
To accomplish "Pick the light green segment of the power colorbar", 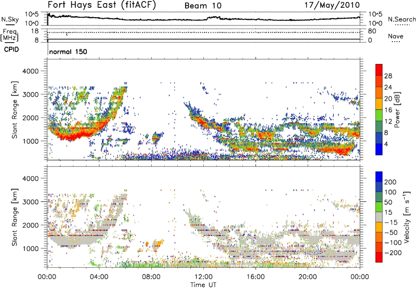I will click(x=379, y=115).
